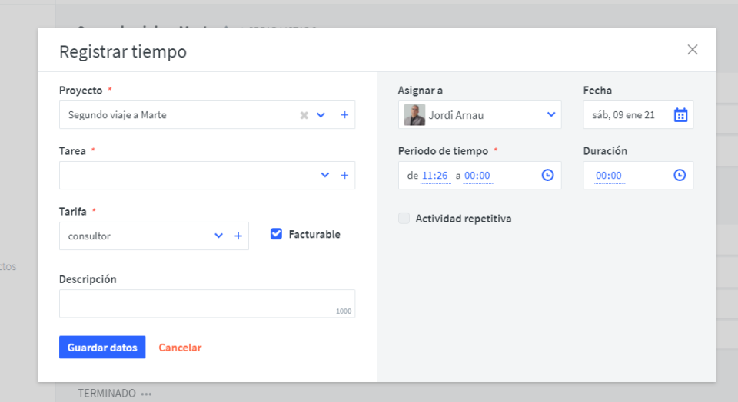Click the plus icon to add a task

tap(344, 176)
